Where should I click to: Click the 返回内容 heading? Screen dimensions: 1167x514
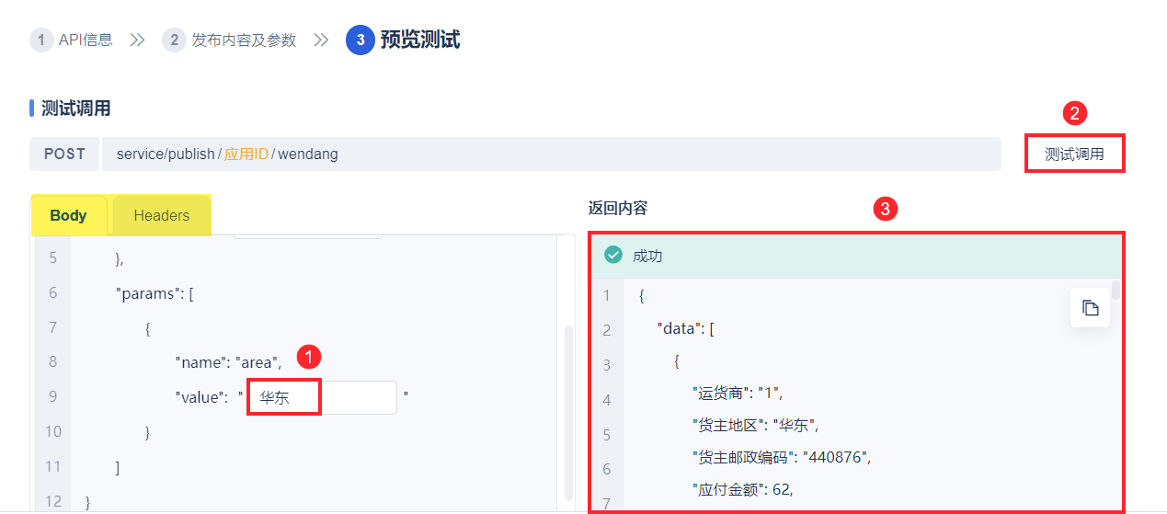click(618, 209)
